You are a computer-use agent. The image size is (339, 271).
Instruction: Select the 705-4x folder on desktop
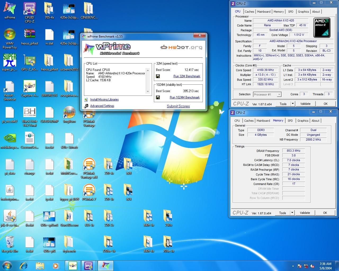49,11
